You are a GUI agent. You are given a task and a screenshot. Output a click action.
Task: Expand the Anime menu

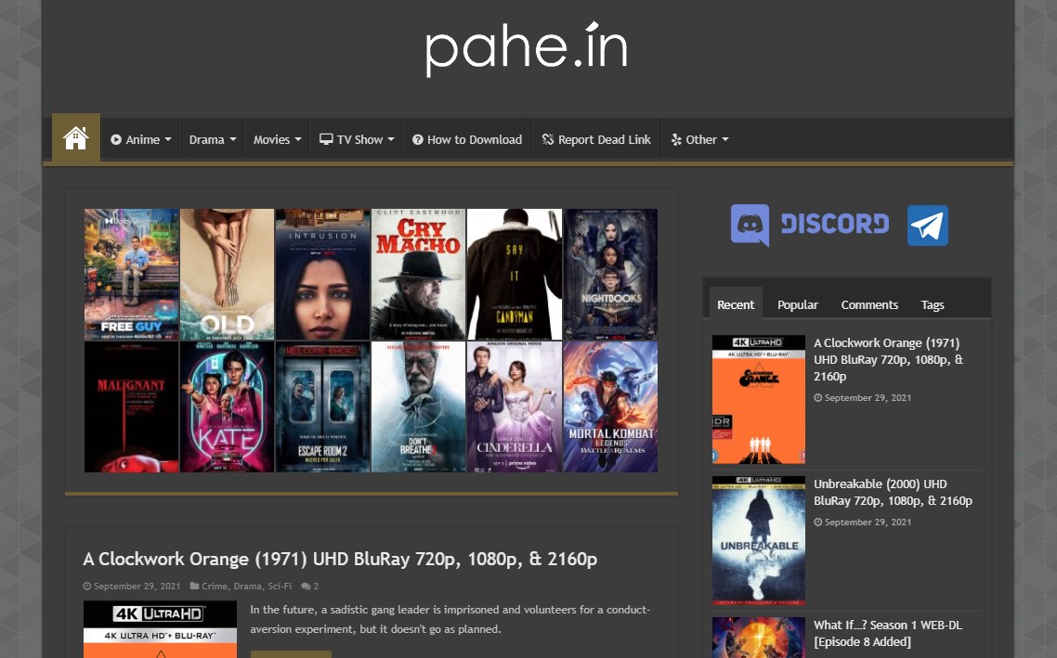(140, 139)
